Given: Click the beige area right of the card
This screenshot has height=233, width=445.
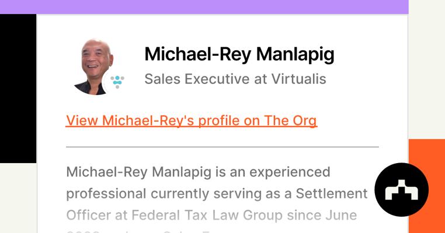Looking at the screenshot, I should pos(426,70).
